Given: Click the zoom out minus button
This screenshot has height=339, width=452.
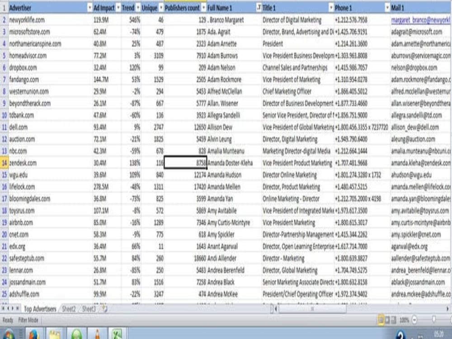Looking at the screenshot, I should pyautogui.click(x=414, y=320).
